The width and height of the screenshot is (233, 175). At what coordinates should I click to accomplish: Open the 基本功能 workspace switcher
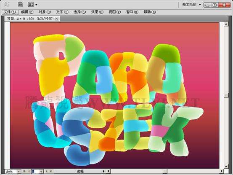(191, 5)
